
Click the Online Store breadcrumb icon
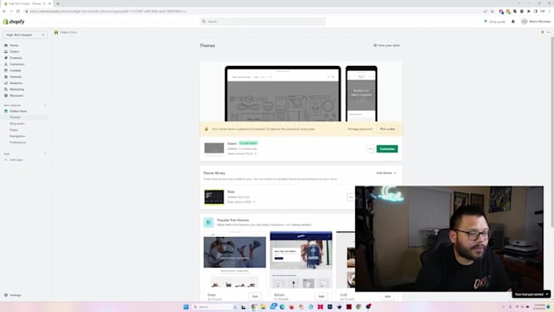click(56, 32)
